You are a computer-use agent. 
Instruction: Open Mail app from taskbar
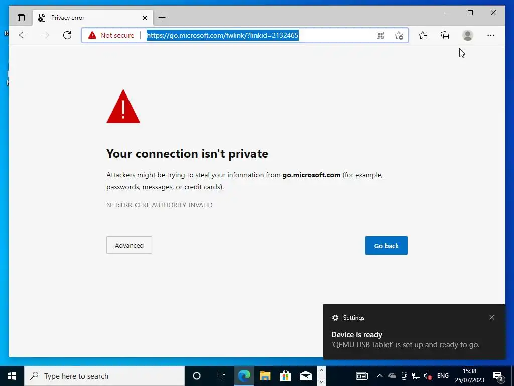tap(306, 376)
